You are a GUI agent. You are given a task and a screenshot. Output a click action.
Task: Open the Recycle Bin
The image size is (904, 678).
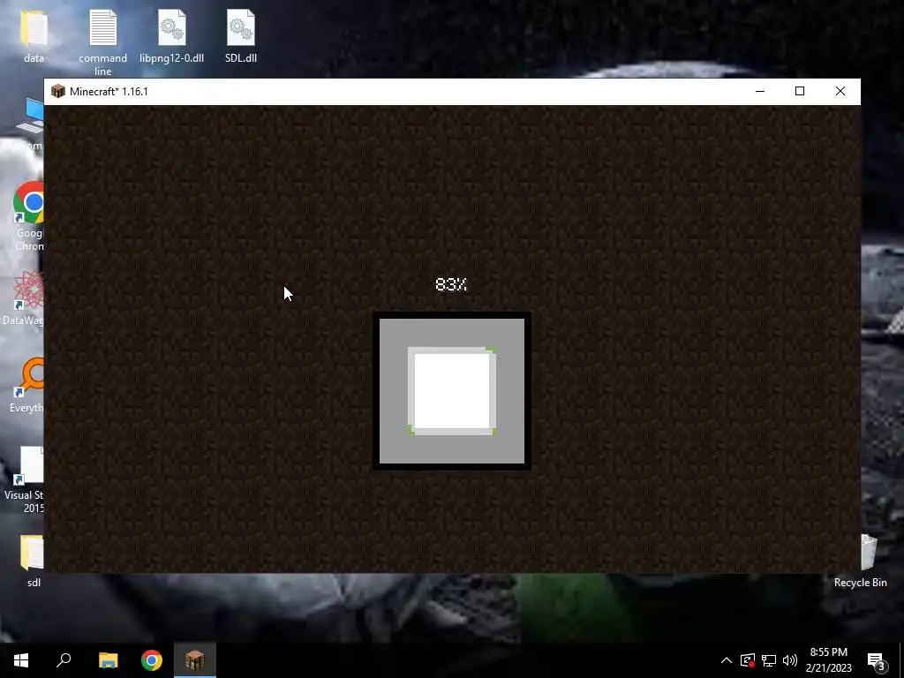(860, 561)
